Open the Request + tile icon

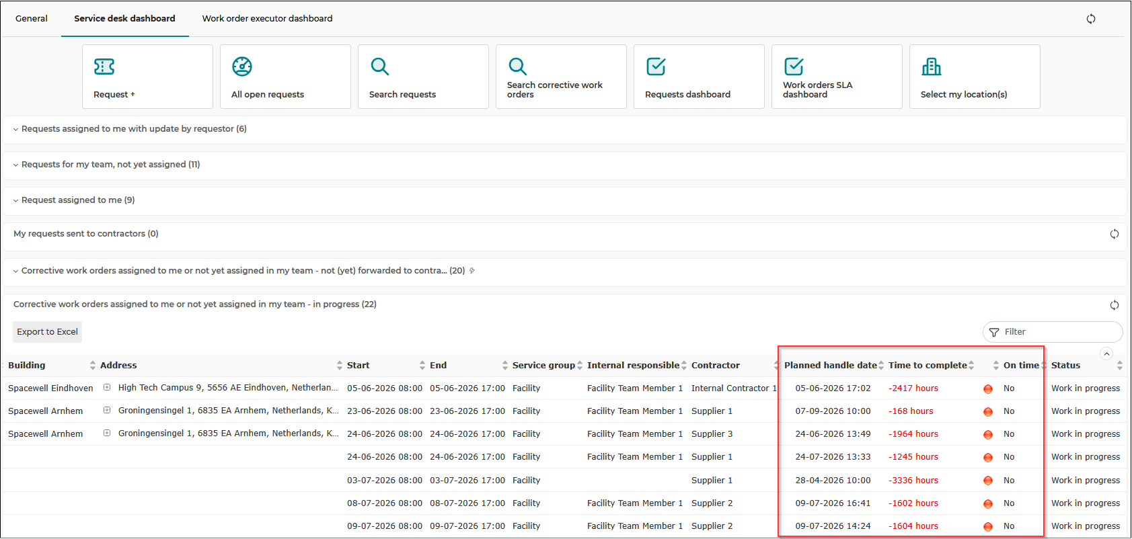[104, 66]
